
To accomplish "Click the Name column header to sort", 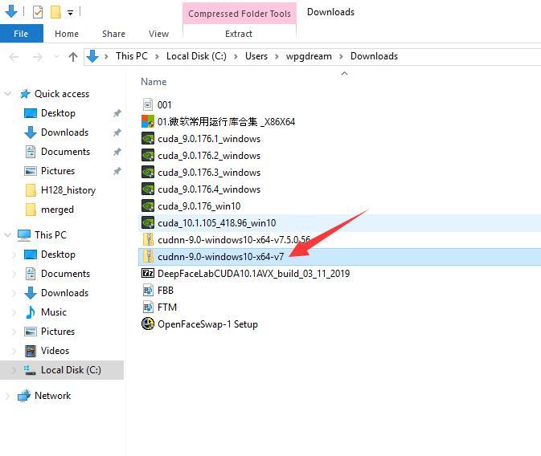I will [154, 81].
